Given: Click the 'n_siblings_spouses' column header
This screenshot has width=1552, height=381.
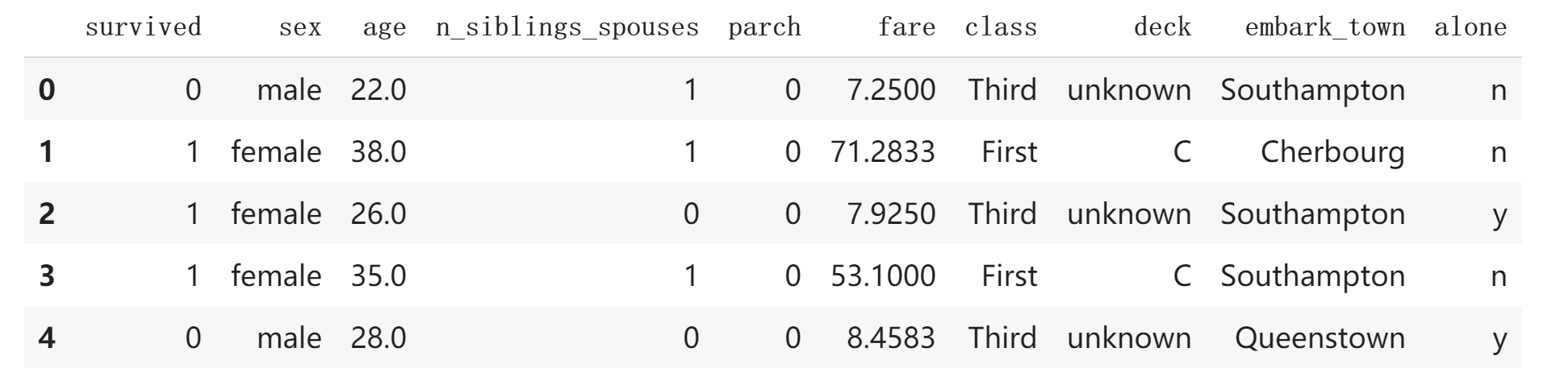Looking at the screenshot, I should coord(567,28).
